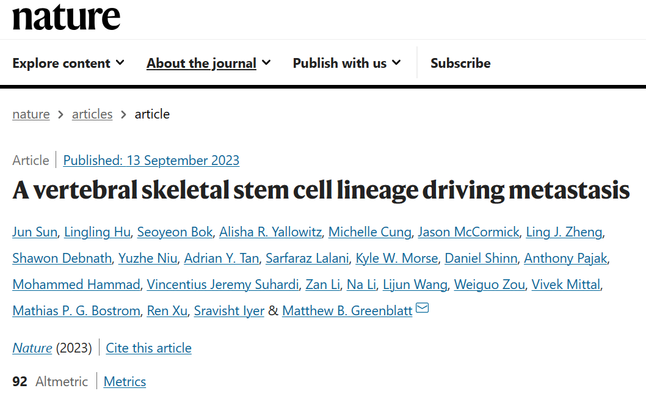This screenshot has width=646, height=399.
Task: Click the email envelope icon after Greenblatt
Action: click(422, 309)
